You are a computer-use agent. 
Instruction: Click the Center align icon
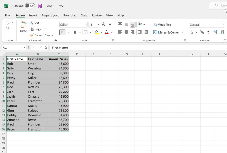(126, 32)
